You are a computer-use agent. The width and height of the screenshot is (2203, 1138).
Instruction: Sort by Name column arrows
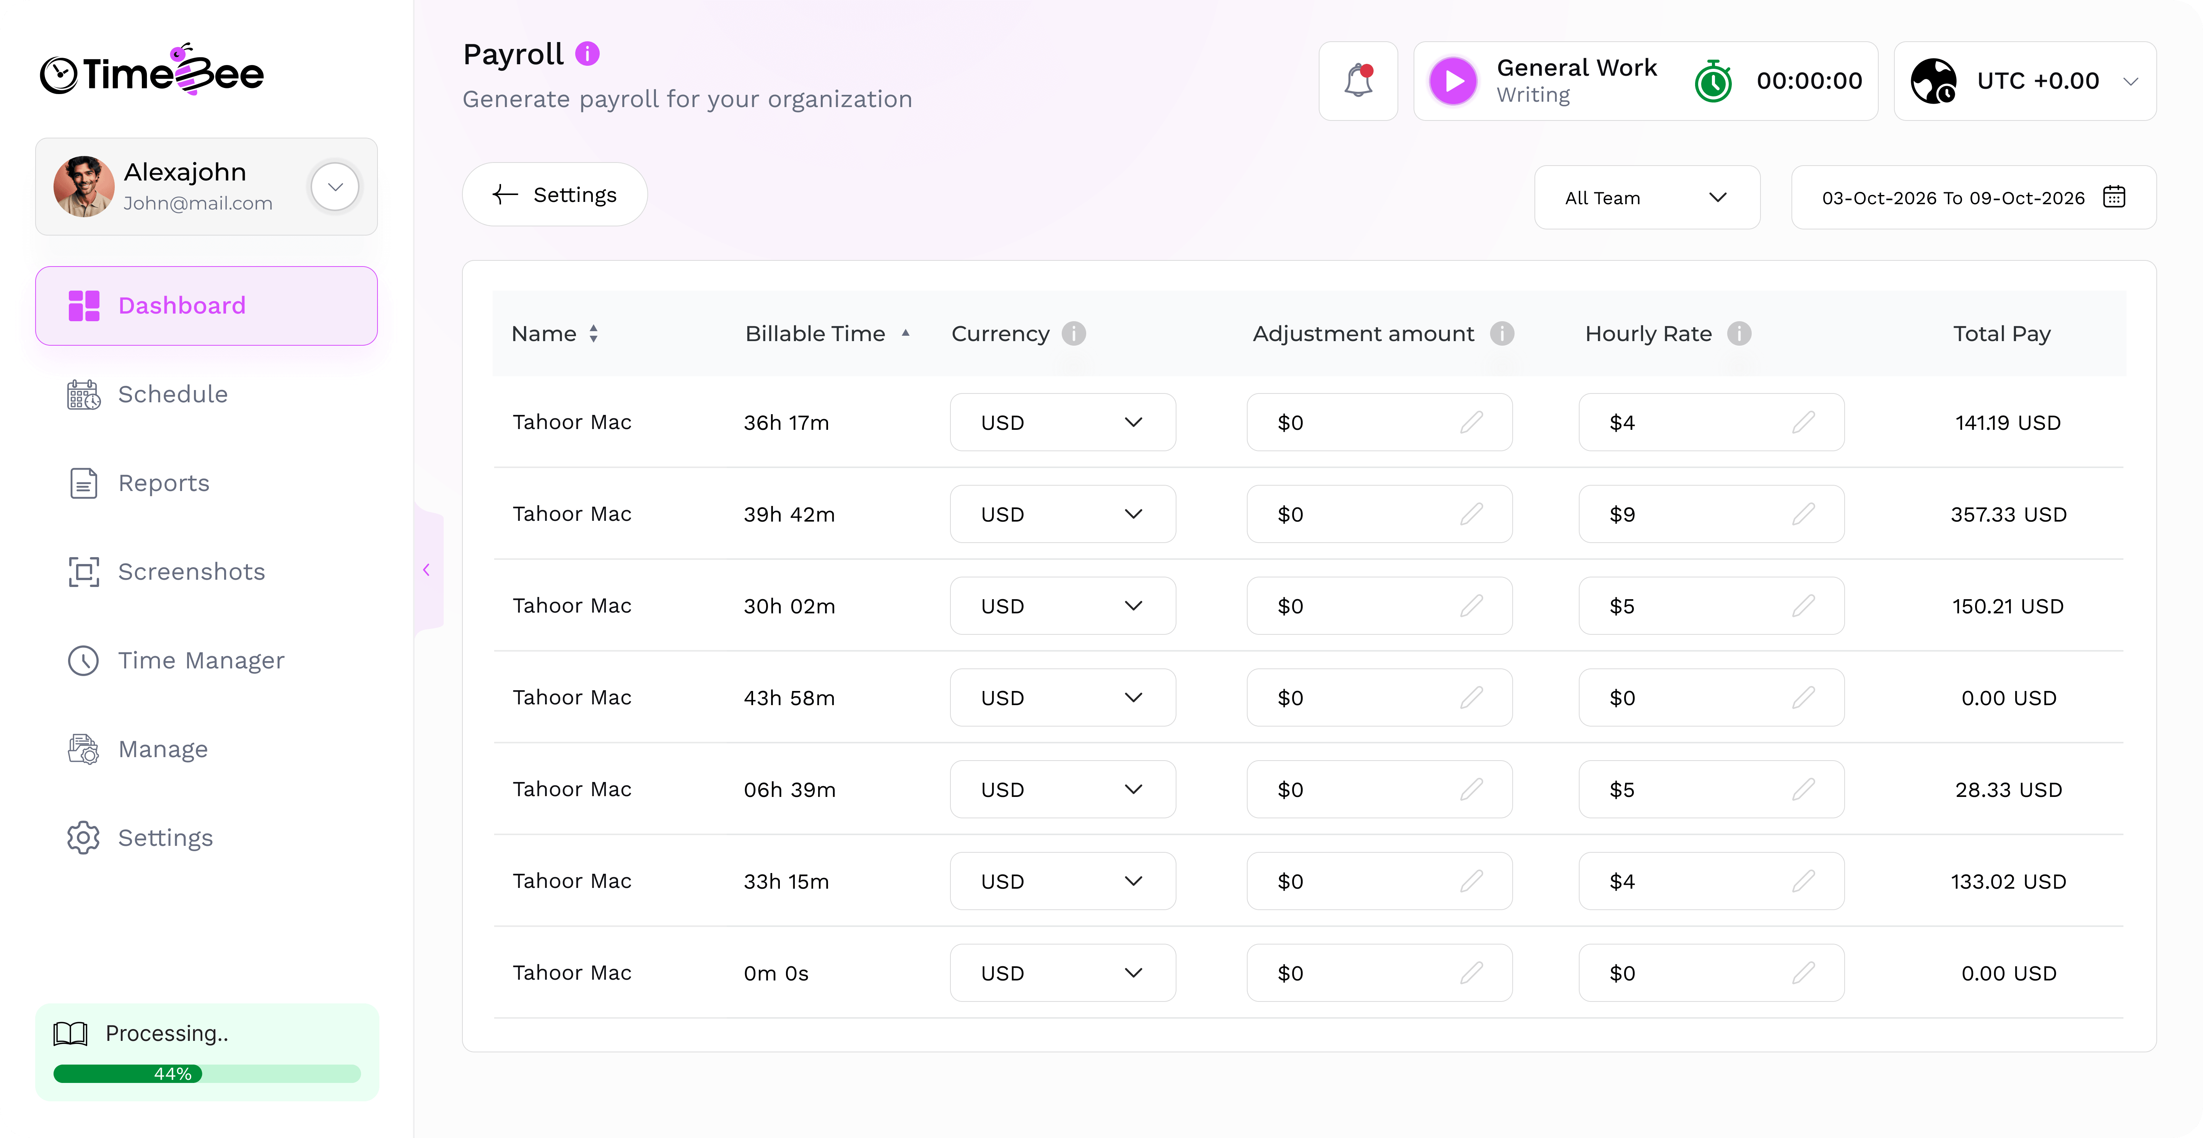[x=594, y=333]
